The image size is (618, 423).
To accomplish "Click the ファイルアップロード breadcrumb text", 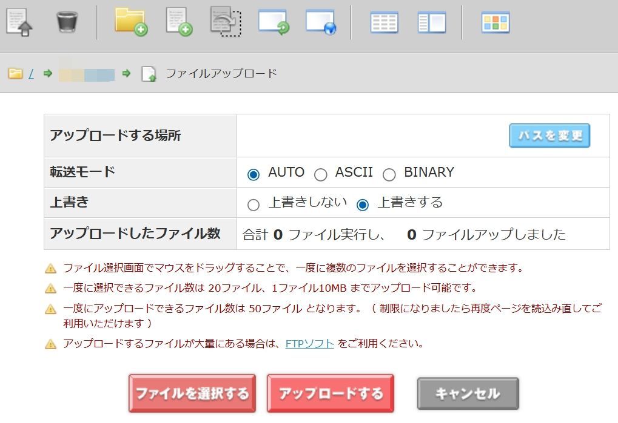I will point(221,73).
